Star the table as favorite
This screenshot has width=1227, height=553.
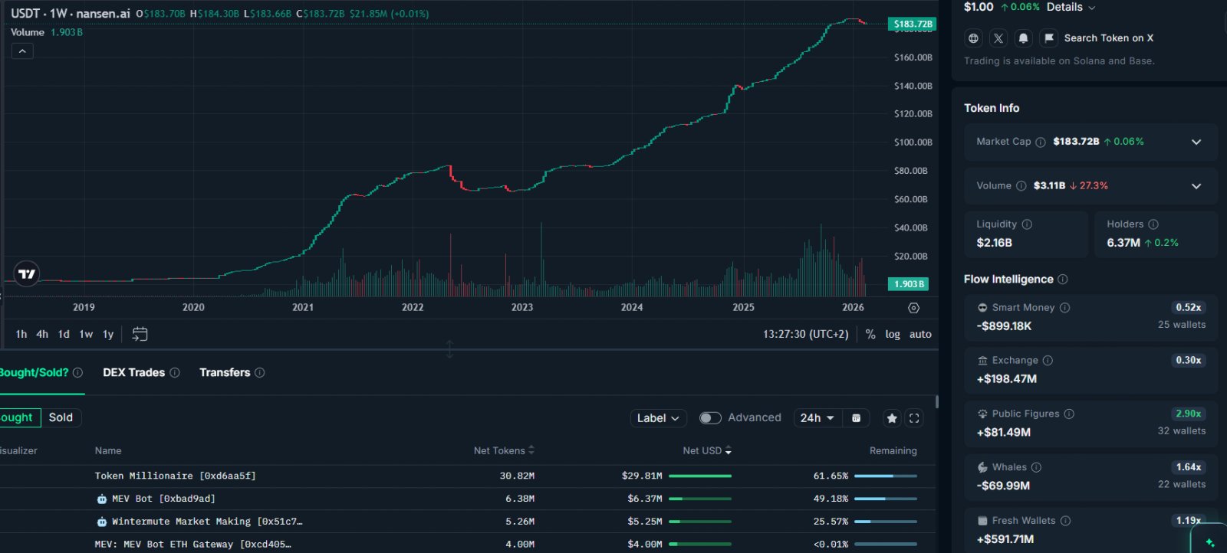pos(891,418)
